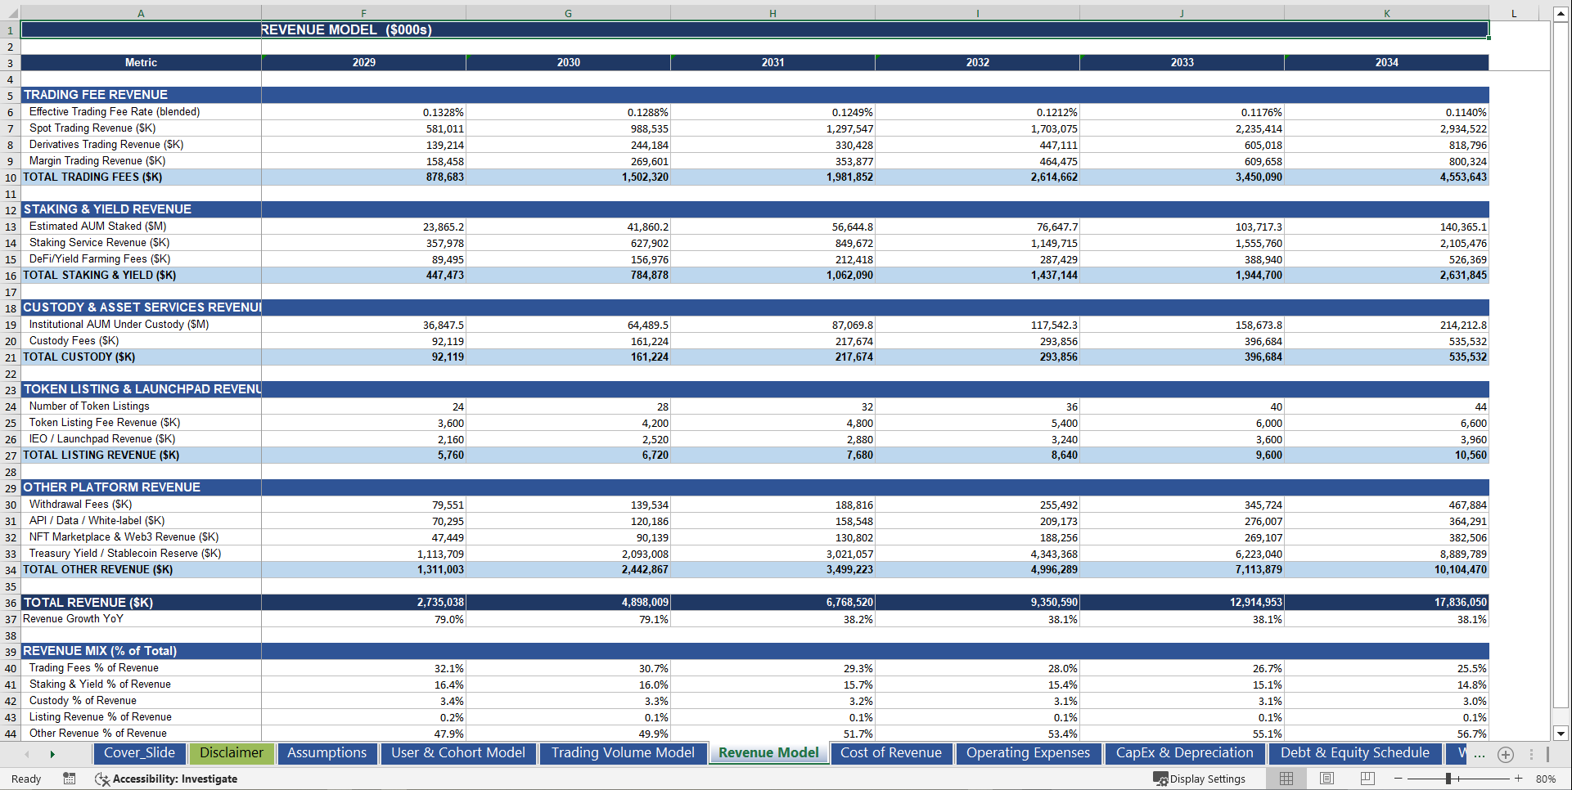This screenshot has height=790, width=1572.
Task: Switch to Normal view in status bar
Action: pos(1286,779)
